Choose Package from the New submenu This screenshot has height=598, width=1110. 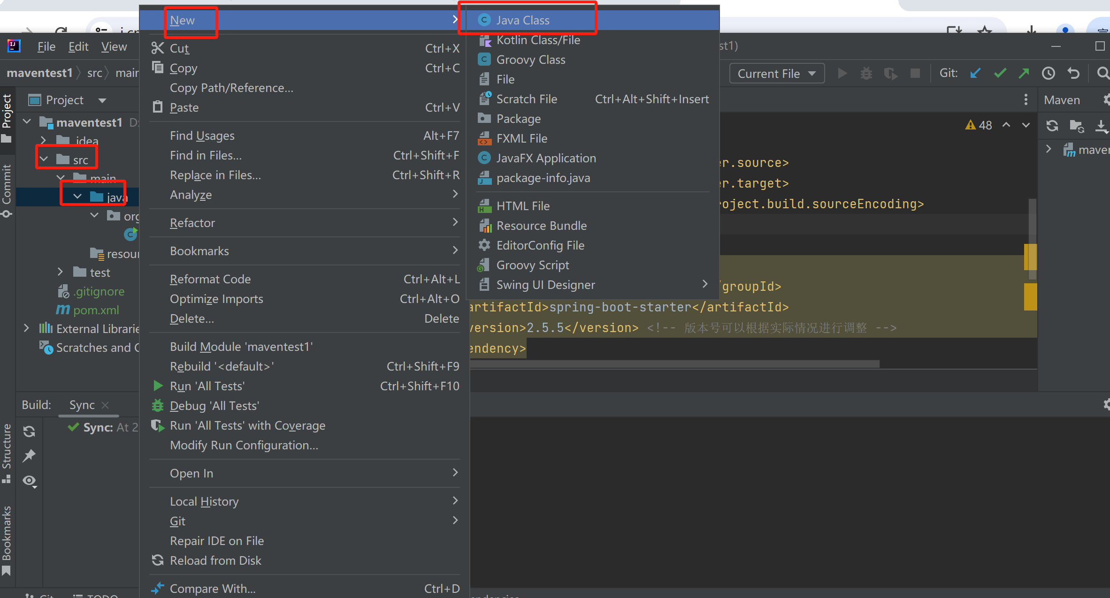[593, 119]
